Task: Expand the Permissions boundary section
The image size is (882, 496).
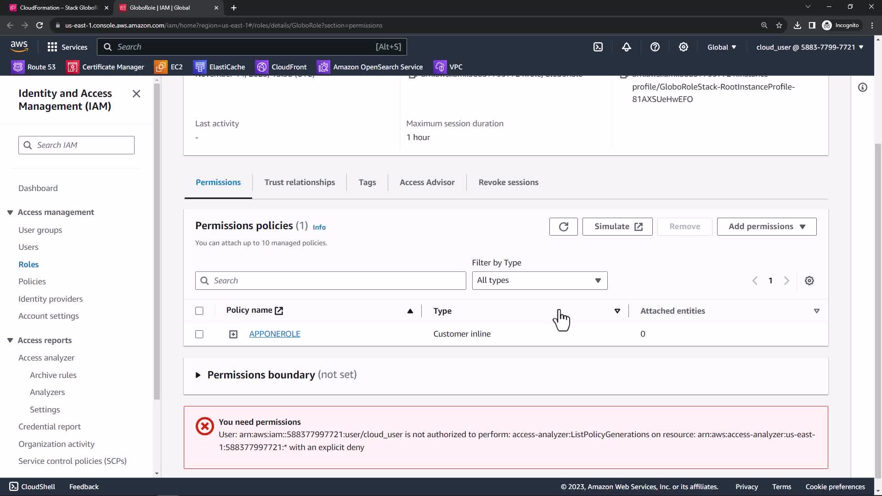Action: (198, 375)
